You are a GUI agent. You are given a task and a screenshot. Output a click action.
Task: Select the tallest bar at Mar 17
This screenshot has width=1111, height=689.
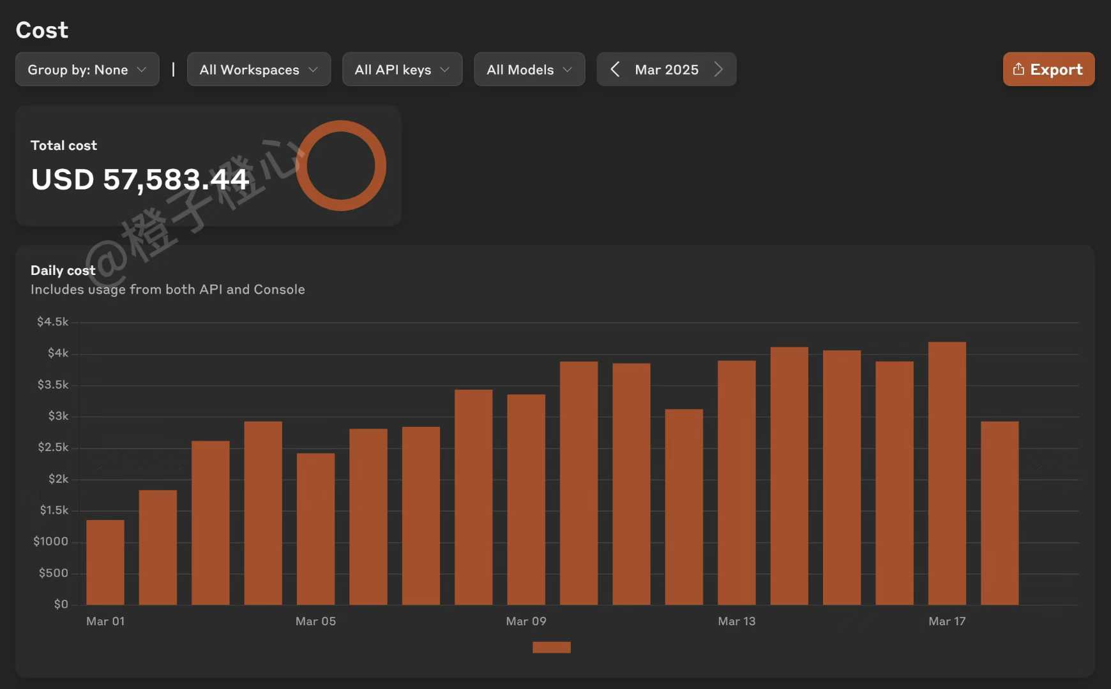(947, 473)
